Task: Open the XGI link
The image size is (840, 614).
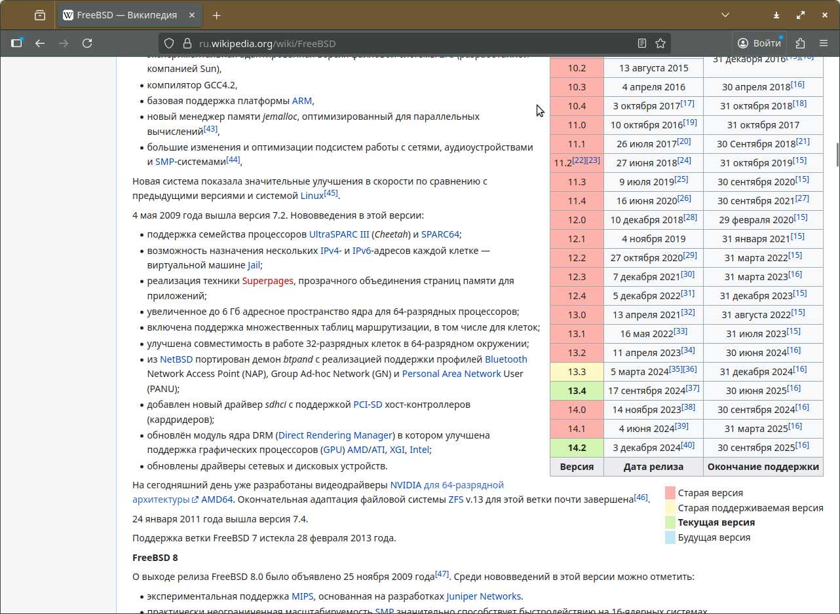Action: coord(397,450)
